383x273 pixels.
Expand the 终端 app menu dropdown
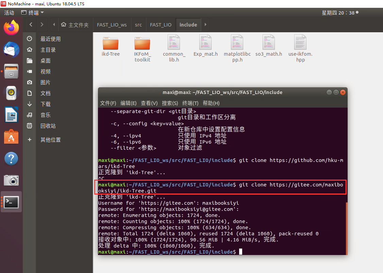click(33, 13)
